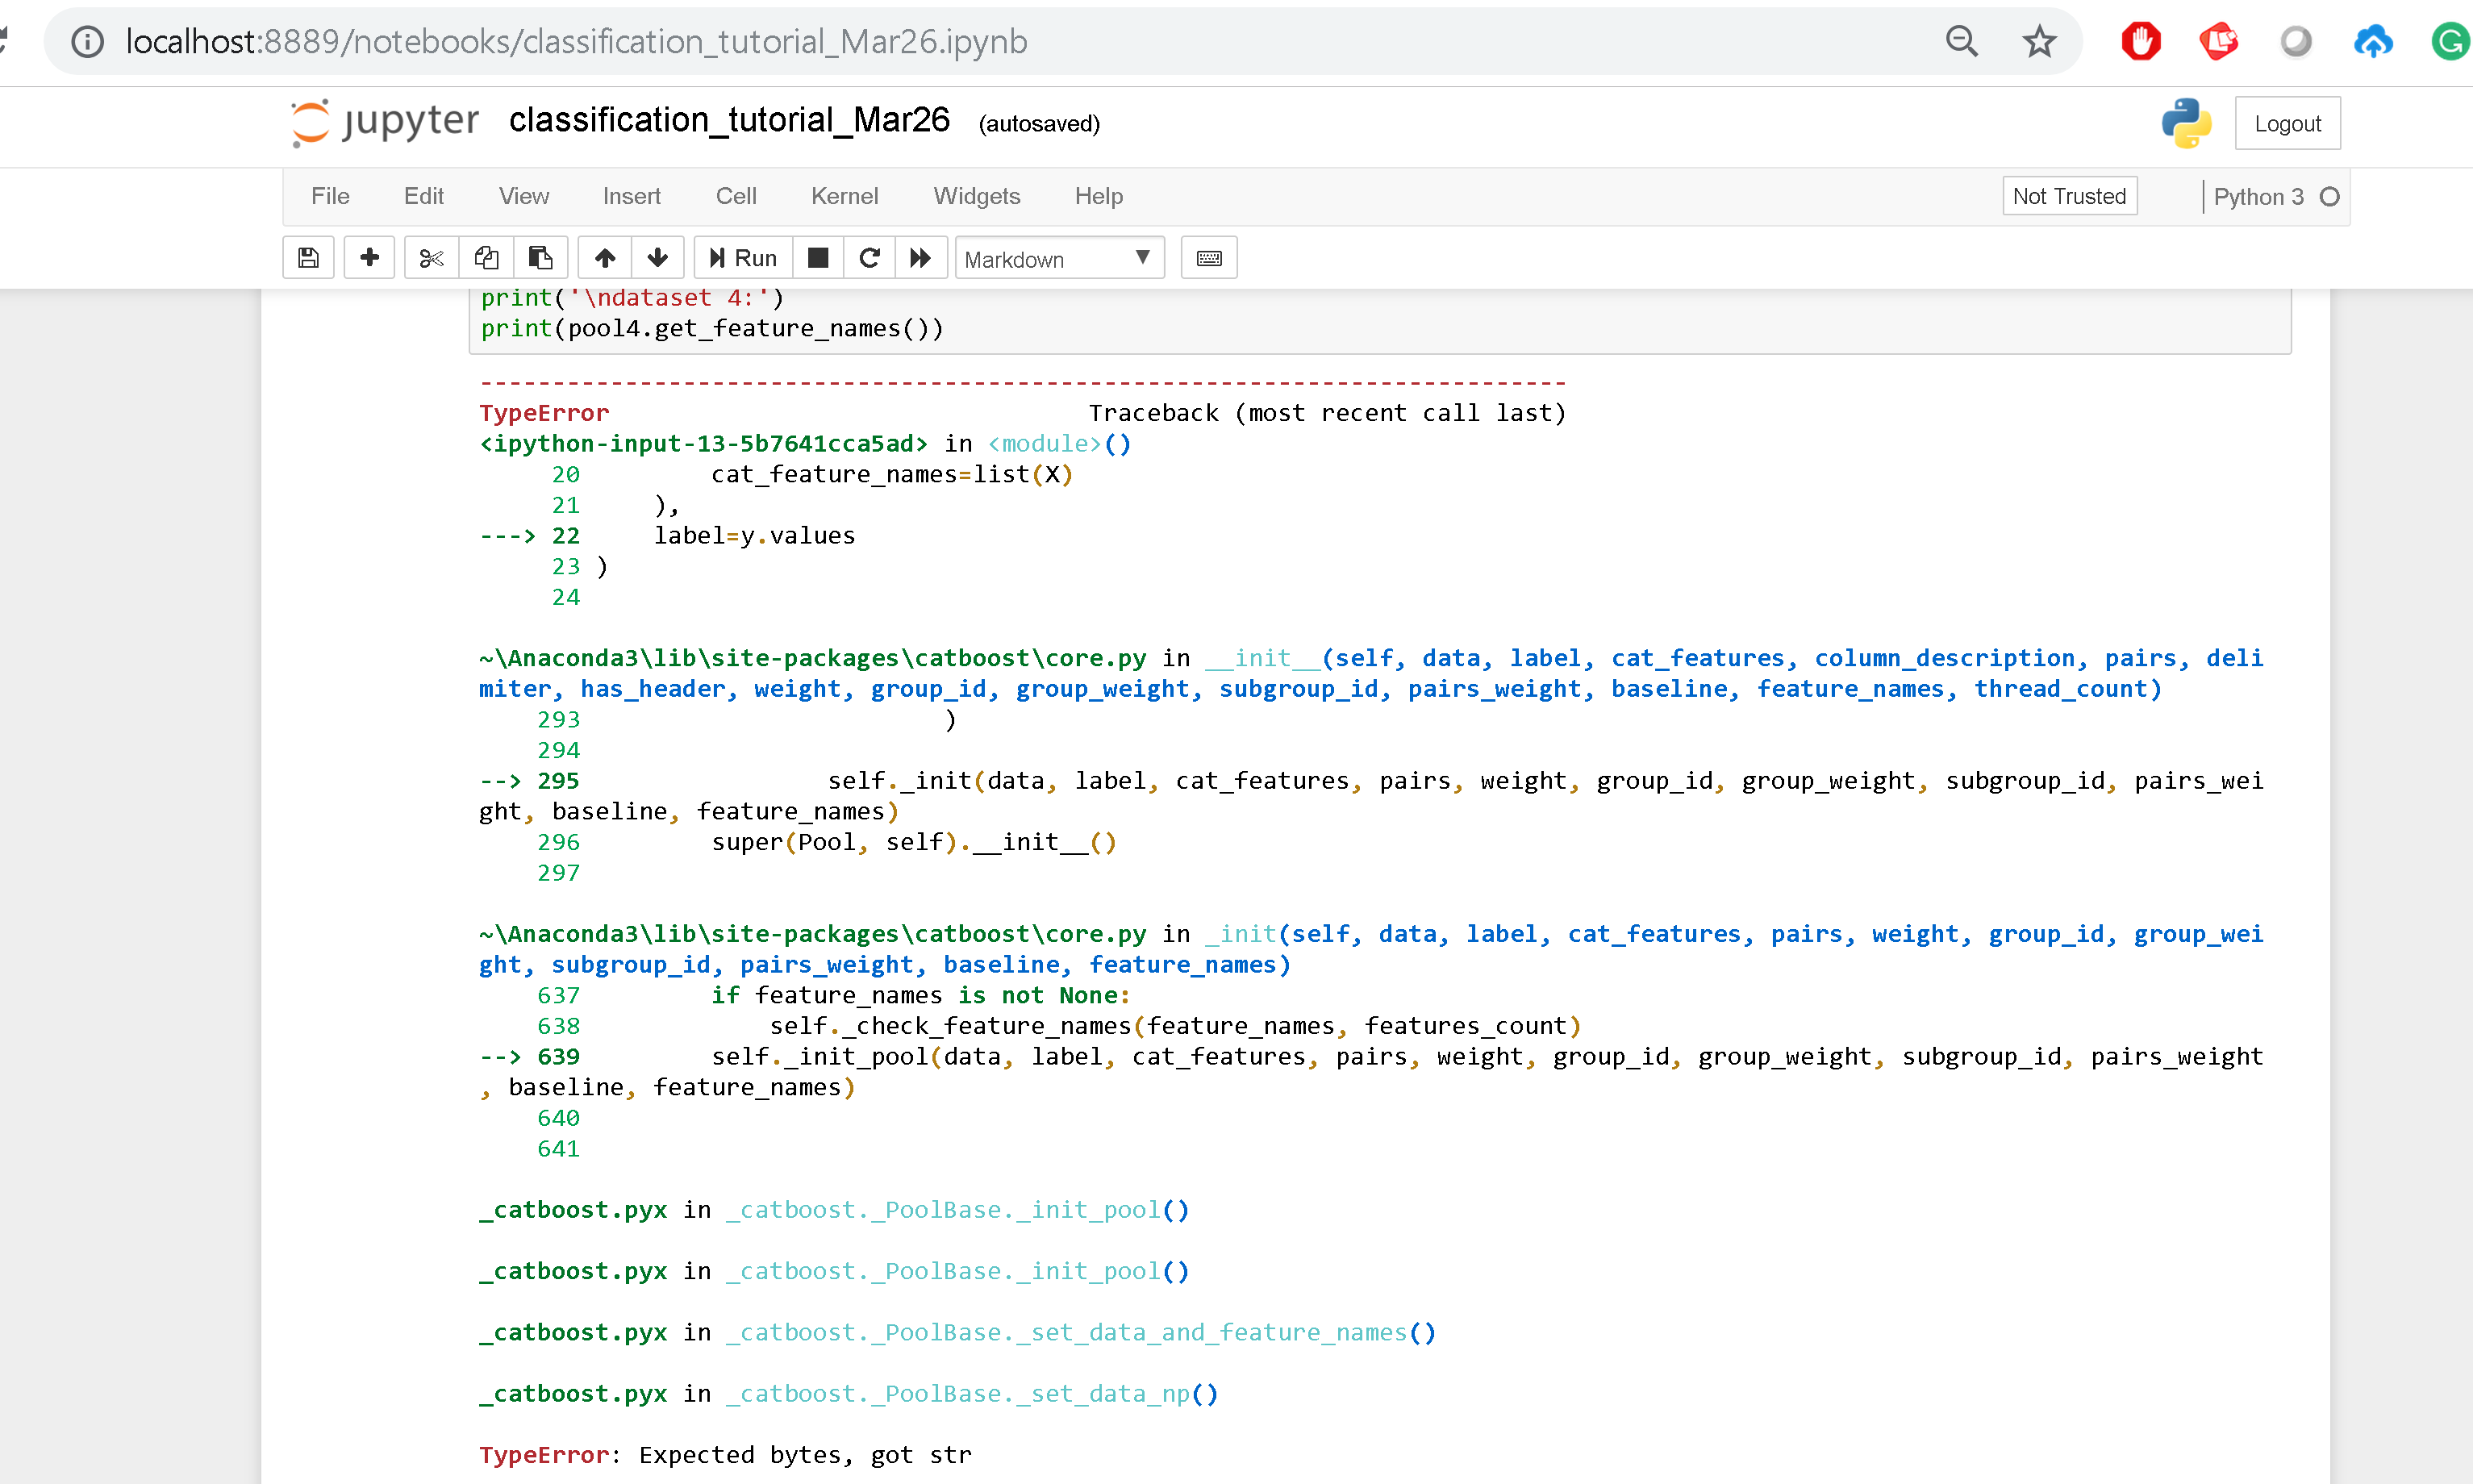Move the selected cell up with arrow icon
2473x1484 pixels.
pos(604,258)
